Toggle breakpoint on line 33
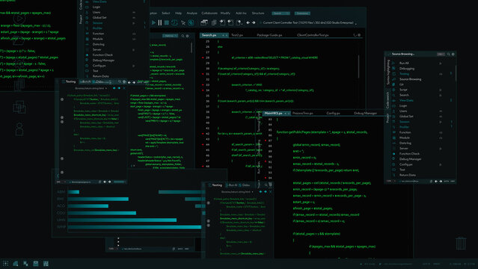The image size is (478, 269). (x=203, y=85)
